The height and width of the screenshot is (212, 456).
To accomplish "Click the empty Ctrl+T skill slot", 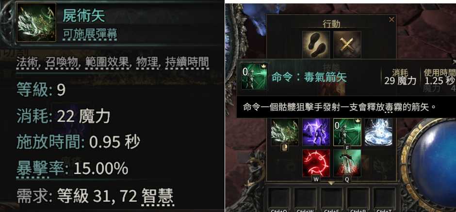I will [384, 198].
